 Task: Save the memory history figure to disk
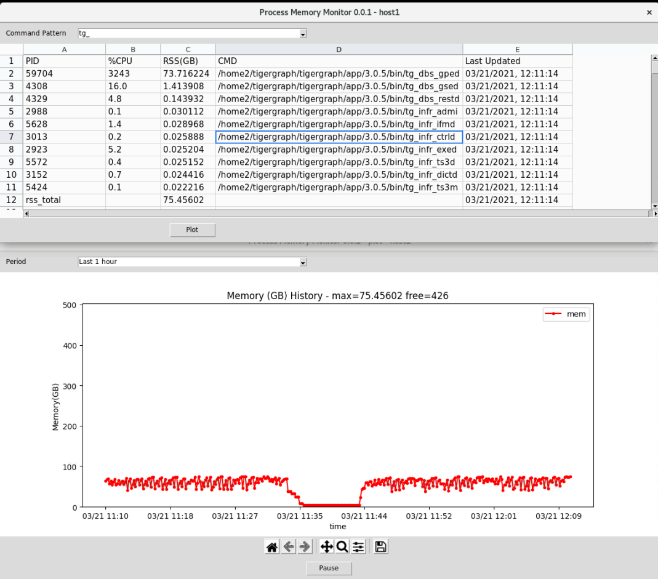380,546
